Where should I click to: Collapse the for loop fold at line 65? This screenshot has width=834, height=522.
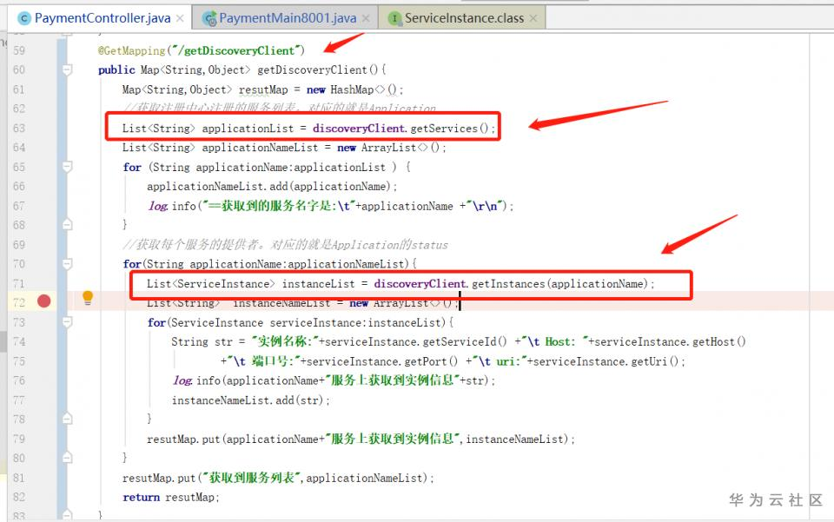coord(67,167)
